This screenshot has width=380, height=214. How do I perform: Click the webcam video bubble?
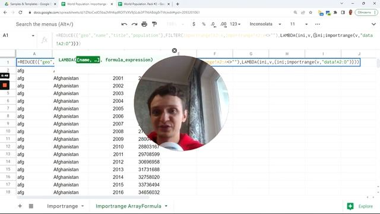pyautogui.click(x=181, y=103)
